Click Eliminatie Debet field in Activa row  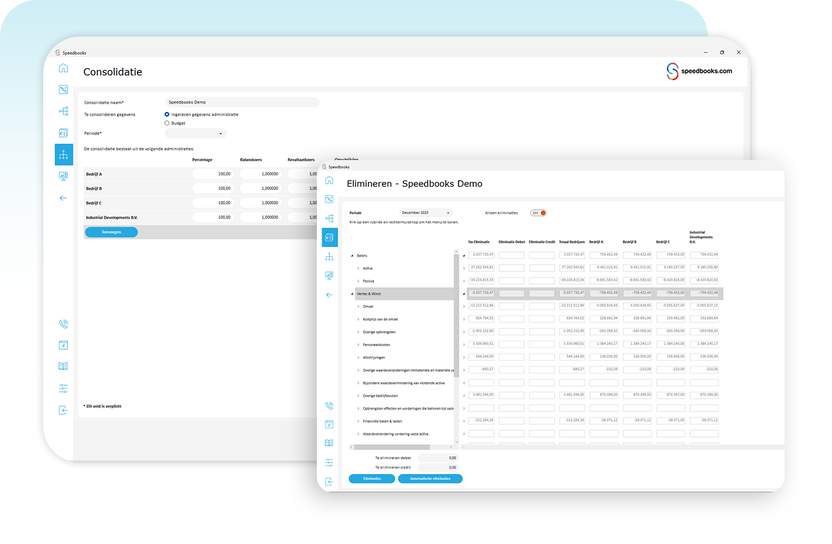(x=511, y=267)
